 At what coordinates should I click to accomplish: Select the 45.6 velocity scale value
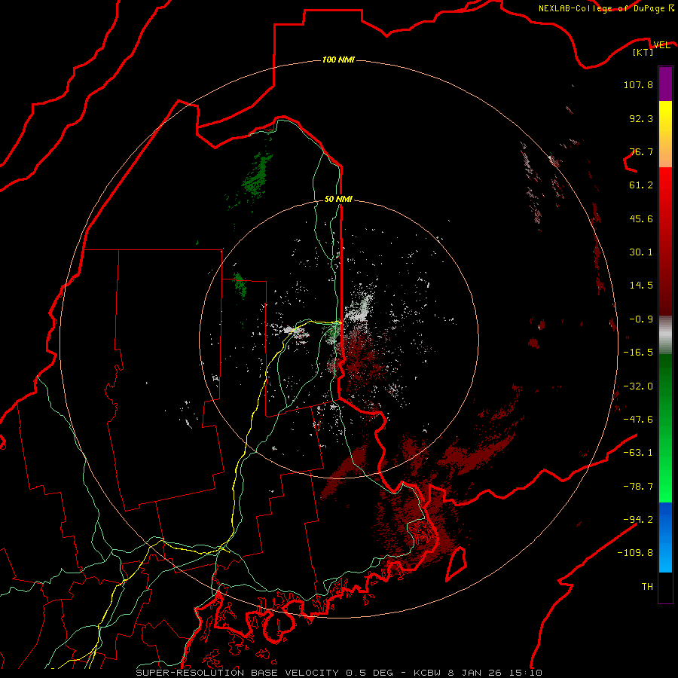click(x=641, y=218)
